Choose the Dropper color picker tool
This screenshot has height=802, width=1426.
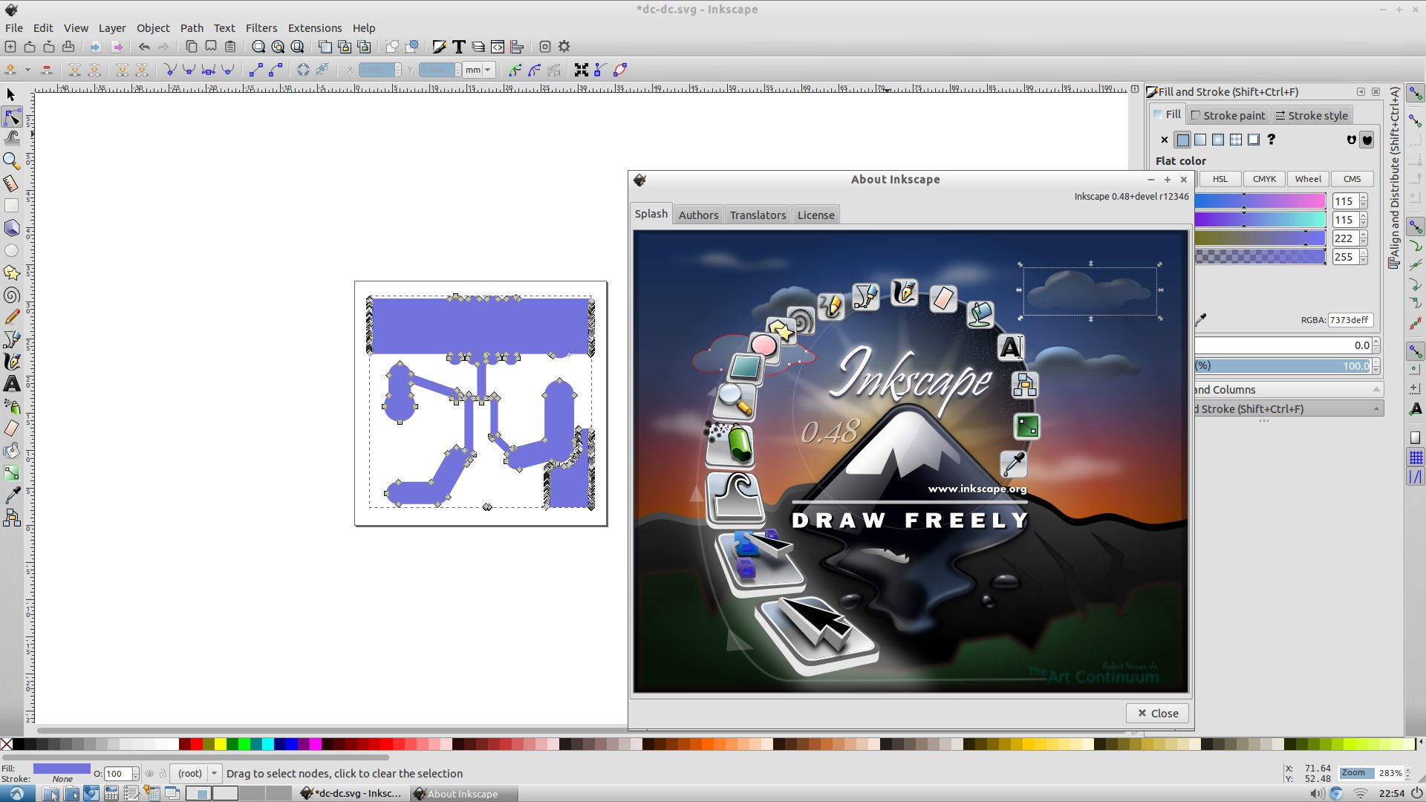[x=12, y=495]
